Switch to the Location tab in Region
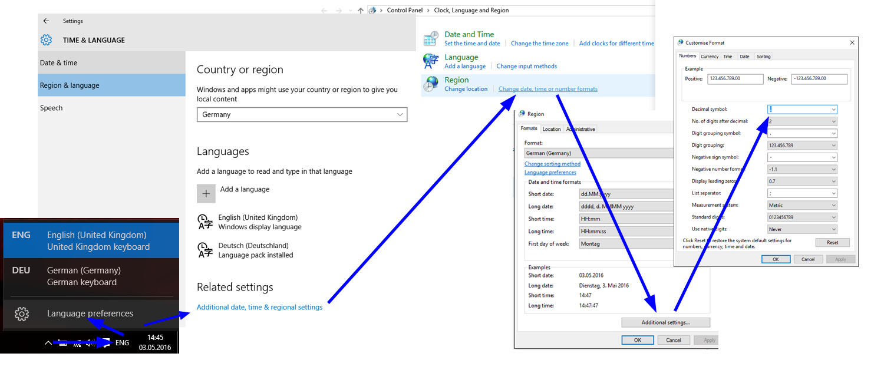The image size is (884, 383). (x=552, y=129)
